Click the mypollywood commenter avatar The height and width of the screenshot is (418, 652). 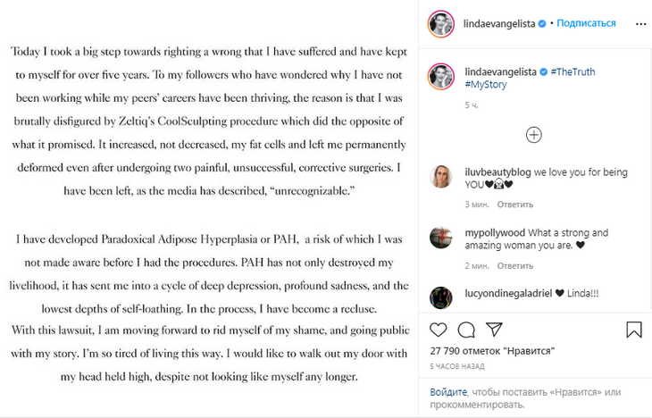pos(441,238)
